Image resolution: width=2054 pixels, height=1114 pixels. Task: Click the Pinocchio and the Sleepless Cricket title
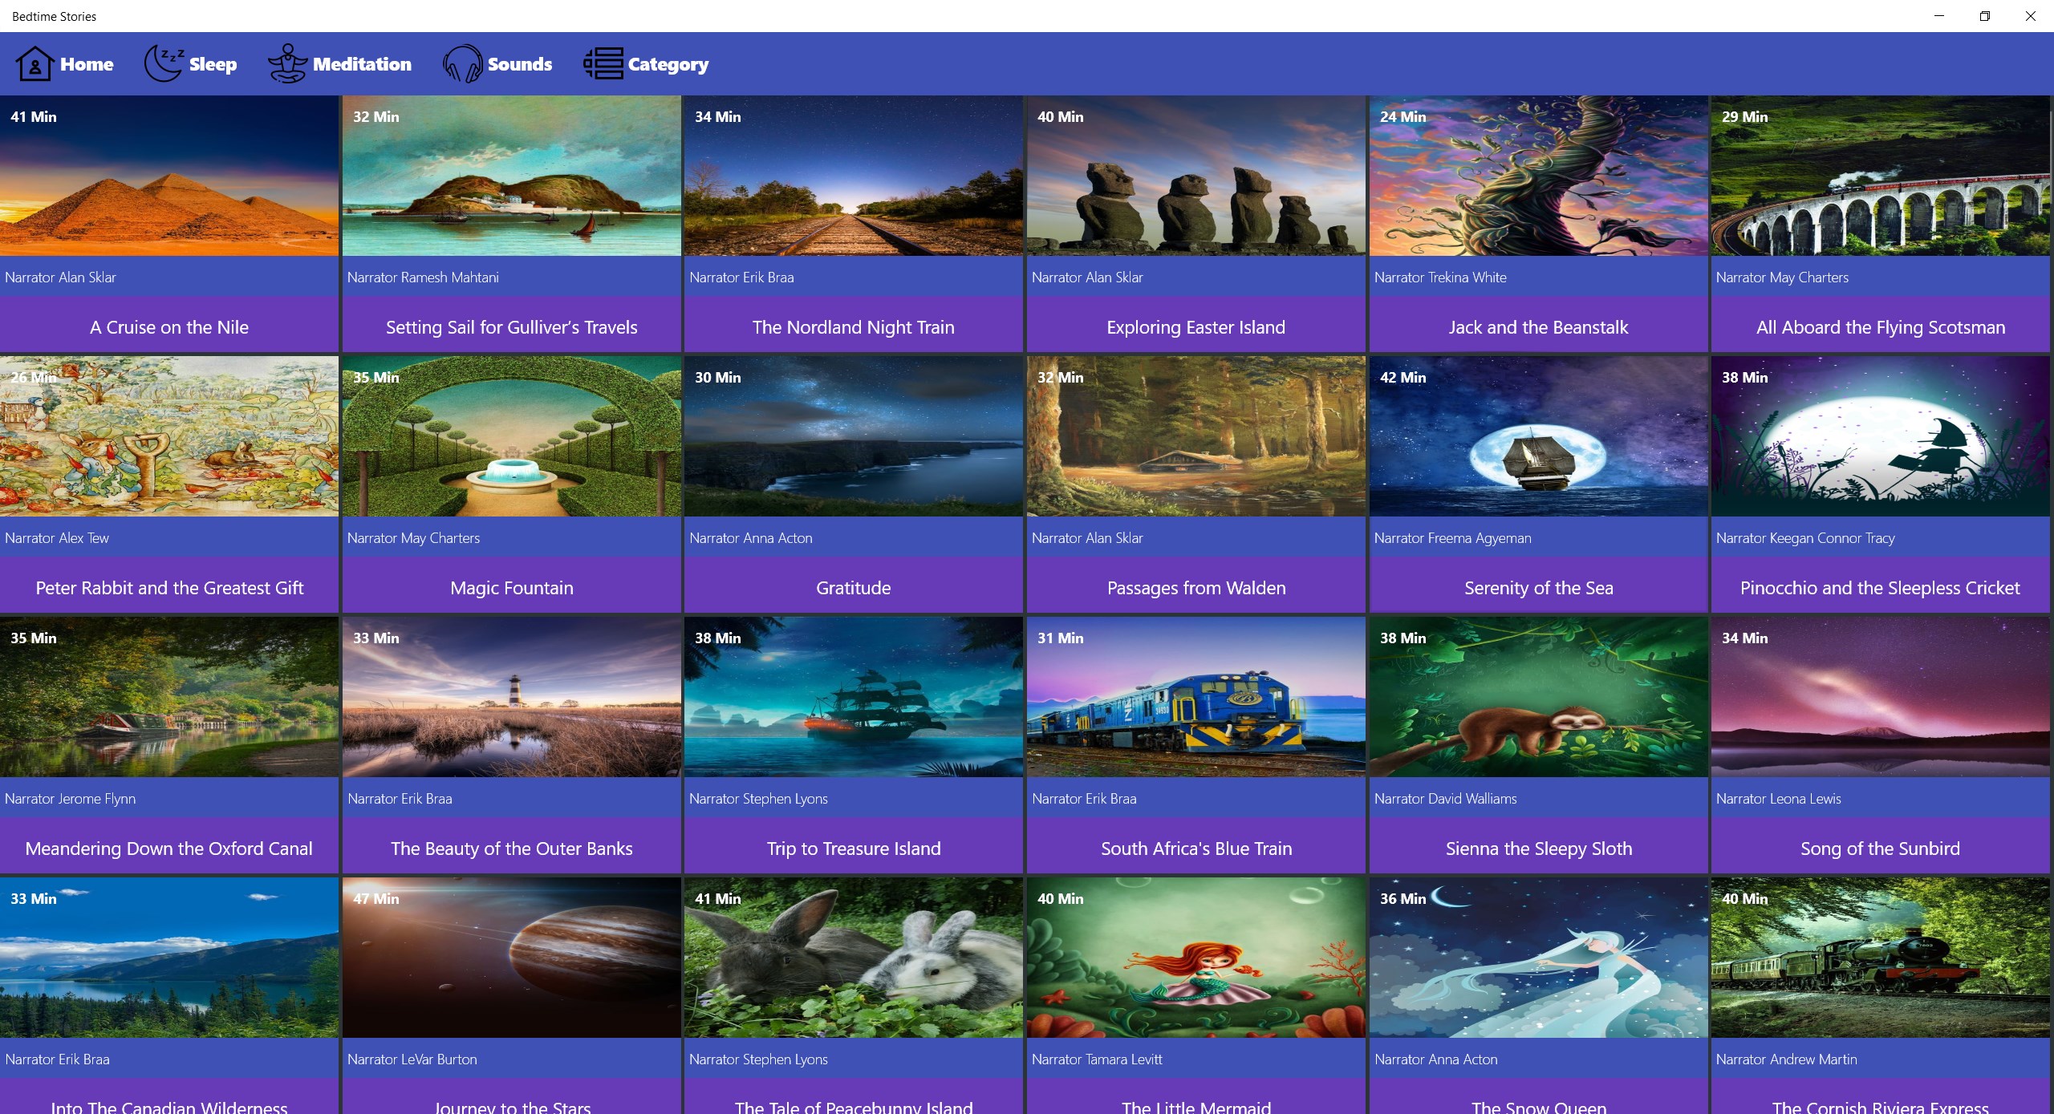click(x=1880, y=588)
